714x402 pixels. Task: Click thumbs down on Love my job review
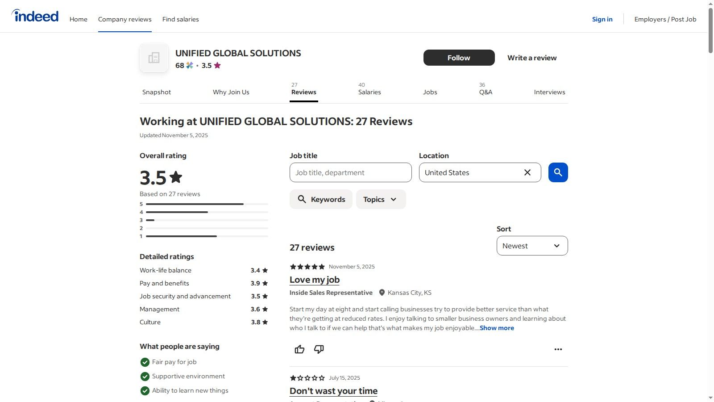click(x=319, y=349)
